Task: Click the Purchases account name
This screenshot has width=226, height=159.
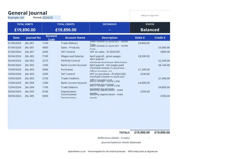Action: 67,70
